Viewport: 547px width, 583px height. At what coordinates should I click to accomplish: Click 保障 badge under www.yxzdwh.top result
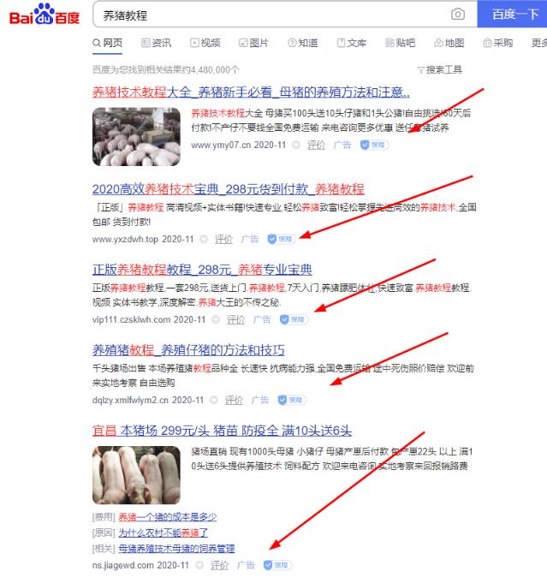(x=282, y=239)
